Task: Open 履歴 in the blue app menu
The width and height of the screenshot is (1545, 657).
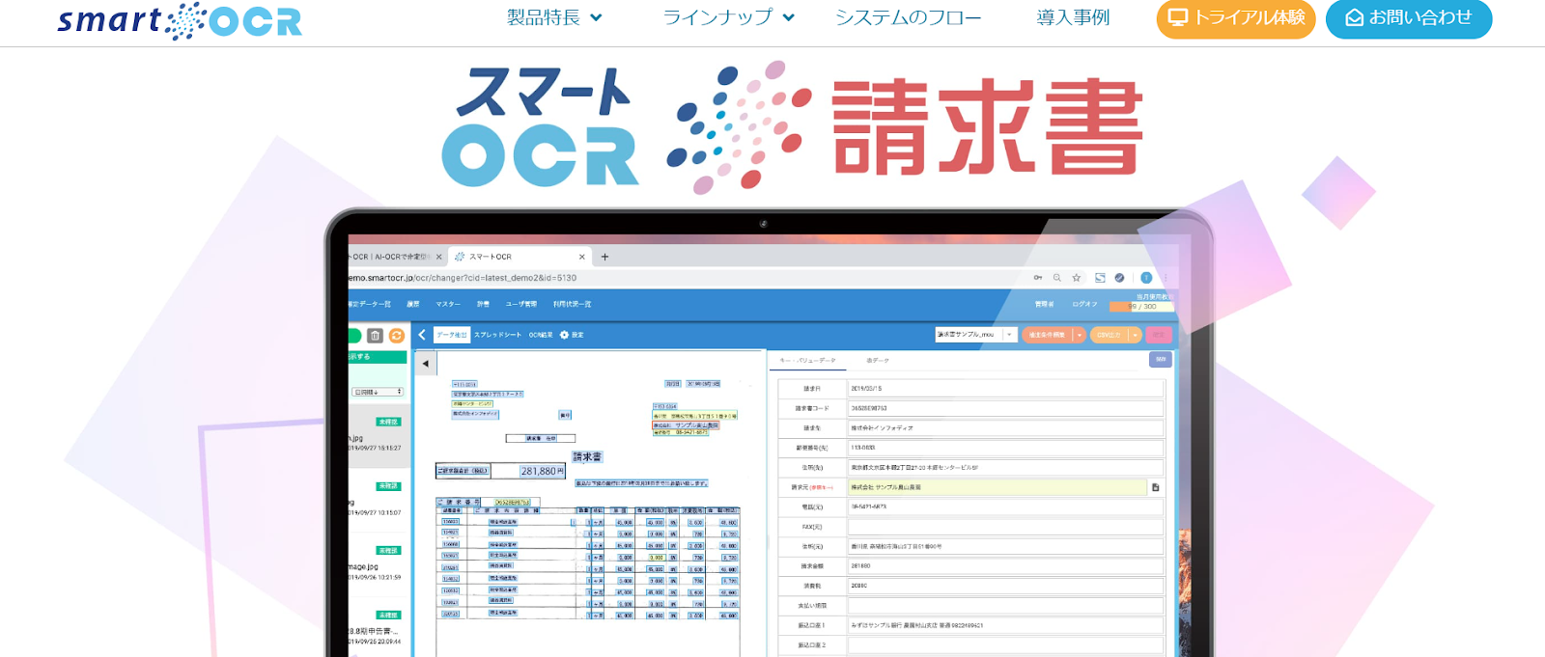Action: coord(413,304)
